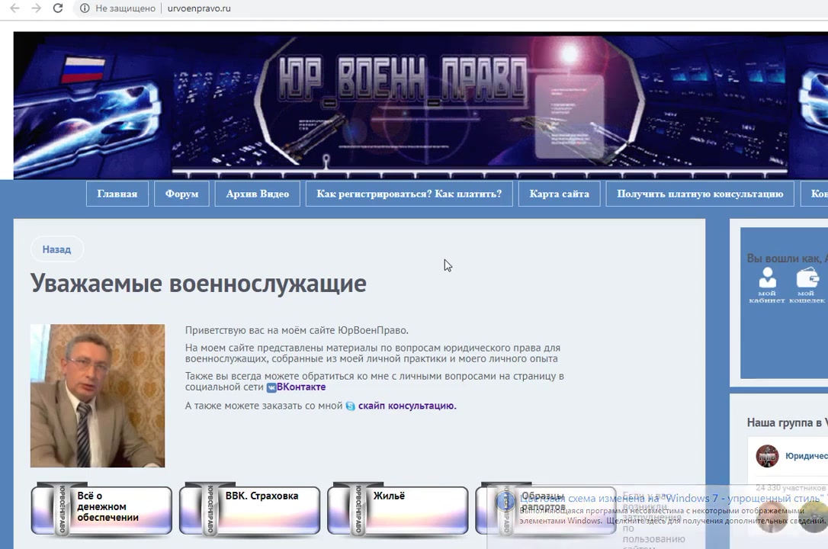Click the ЮР ВОЕНН ПРАВО banner logo
Viewport: 828px width, 549px height.
(403, 78)
